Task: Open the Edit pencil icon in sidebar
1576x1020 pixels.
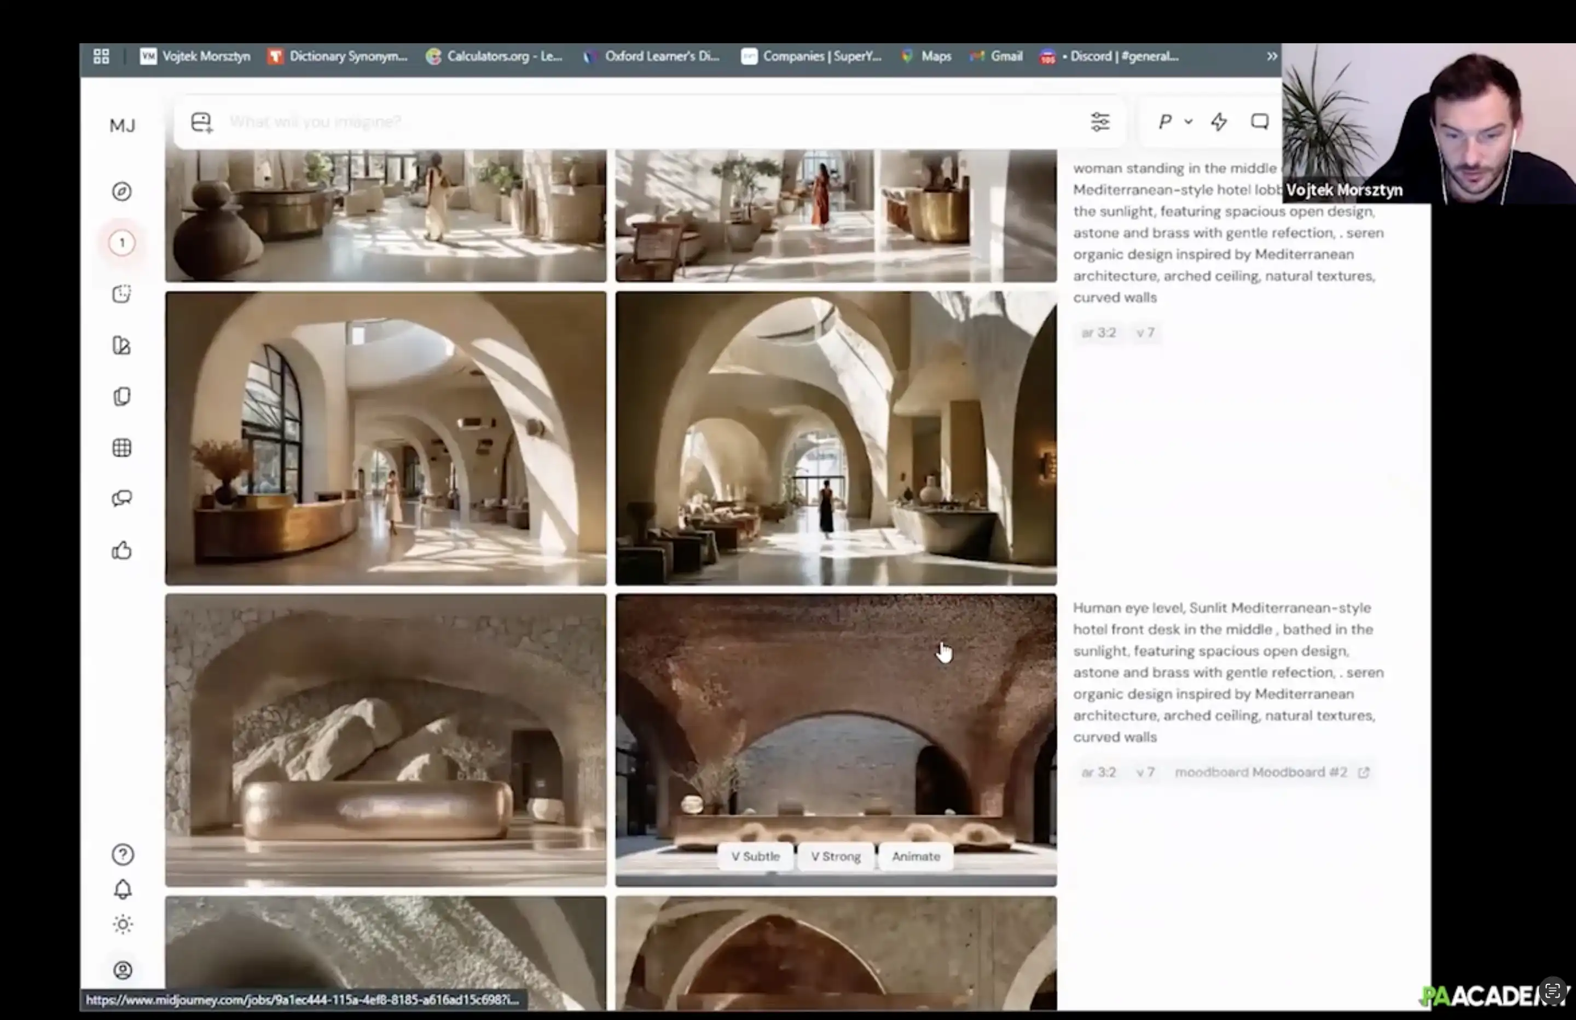Action: [122, 345]
